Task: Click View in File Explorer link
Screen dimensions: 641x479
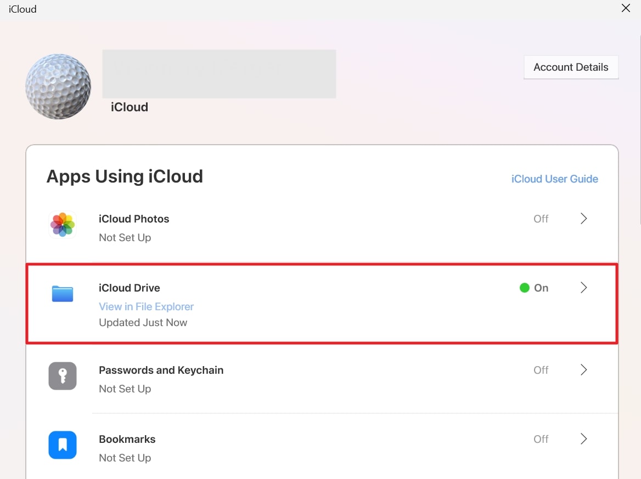Action: coord(146,306)
